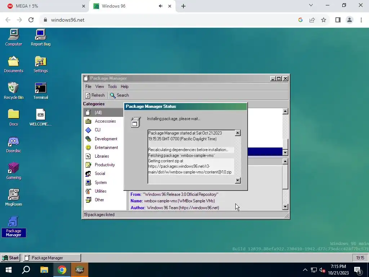The width and height of the screenshot is (369, 277).
Task: Open the Tools menu in Package Manager
Action: [112, 87]
